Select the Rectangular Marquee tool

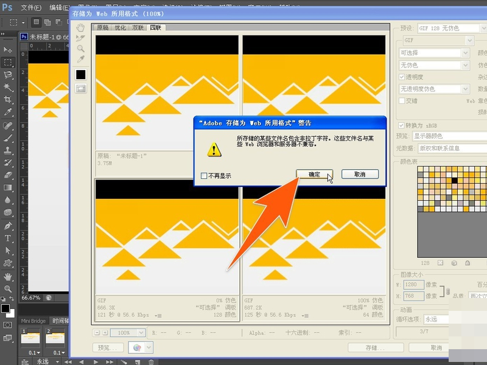pos(8,63)
